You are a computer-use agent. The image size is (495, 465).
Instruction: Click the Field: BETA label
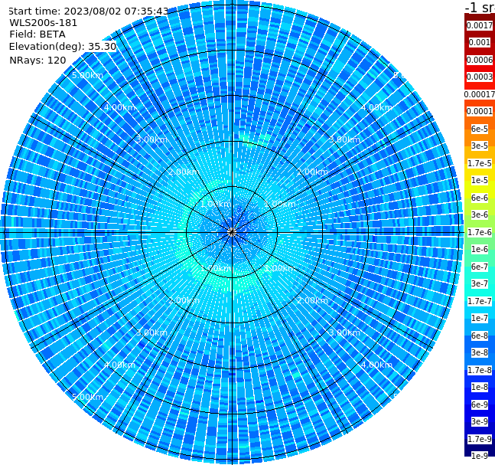(37, 34)
